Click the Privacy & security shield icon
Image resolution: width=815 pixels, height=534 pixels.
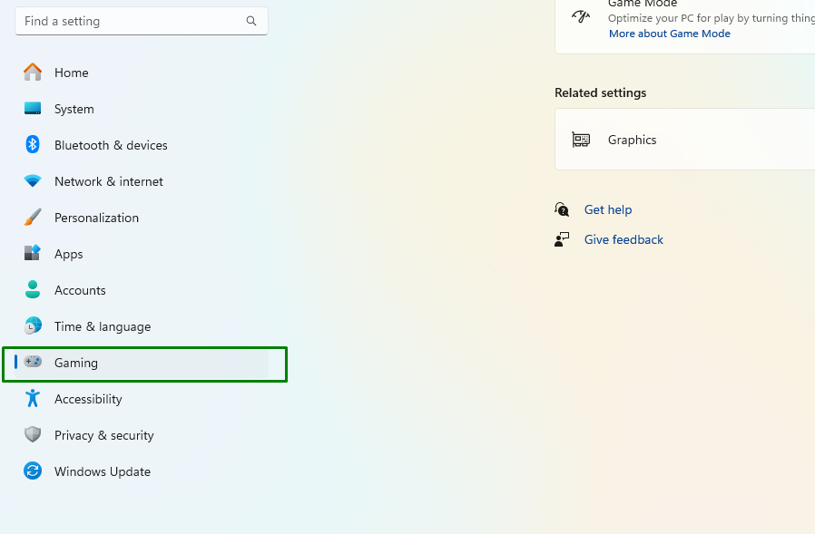point(33,434)
